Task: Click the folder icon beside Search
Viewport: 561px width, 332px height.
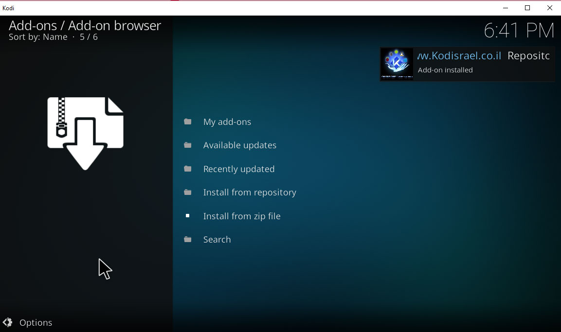Action: (x=188, y=239)
